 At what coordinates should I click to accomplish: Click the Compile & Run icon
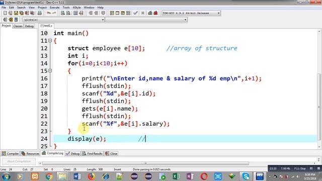[x=123, y=13]
